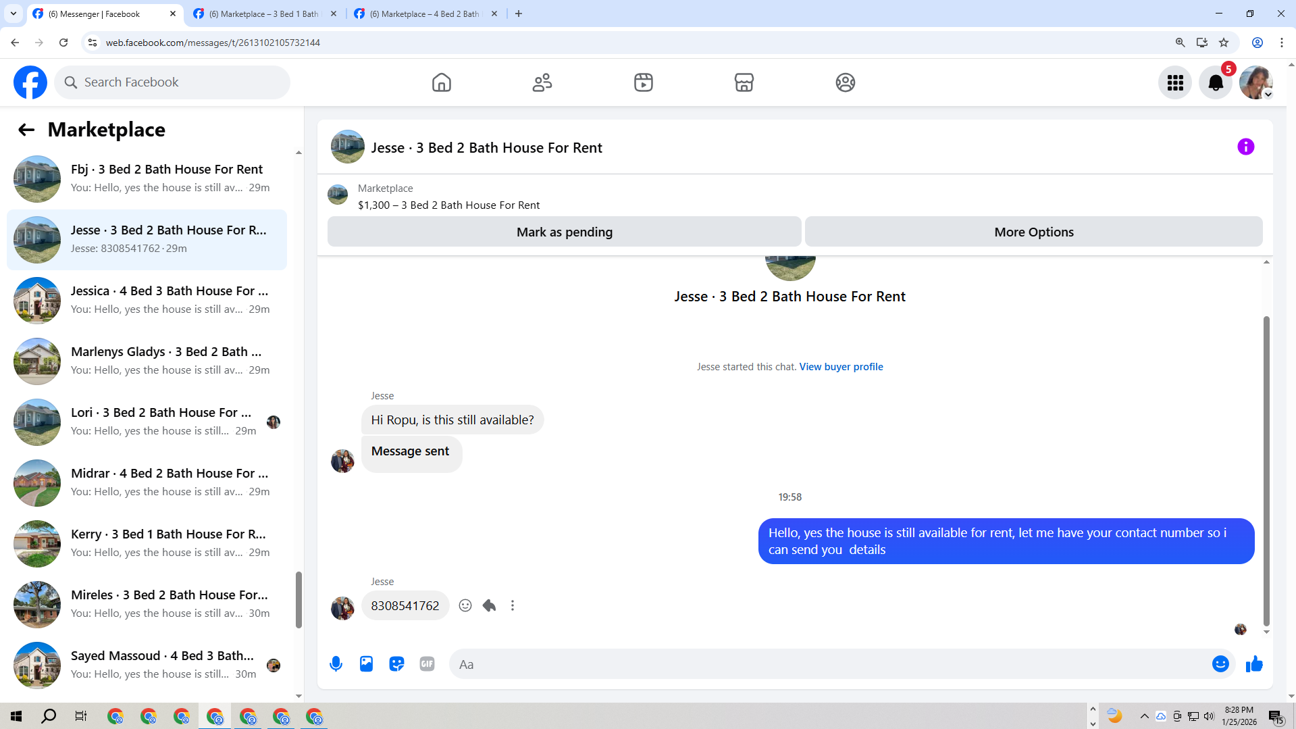Image resolution: width=1296 pixels, height=729 pixels.
Task: Open the Sayed Massoud conversation
Action: point(147,665)
